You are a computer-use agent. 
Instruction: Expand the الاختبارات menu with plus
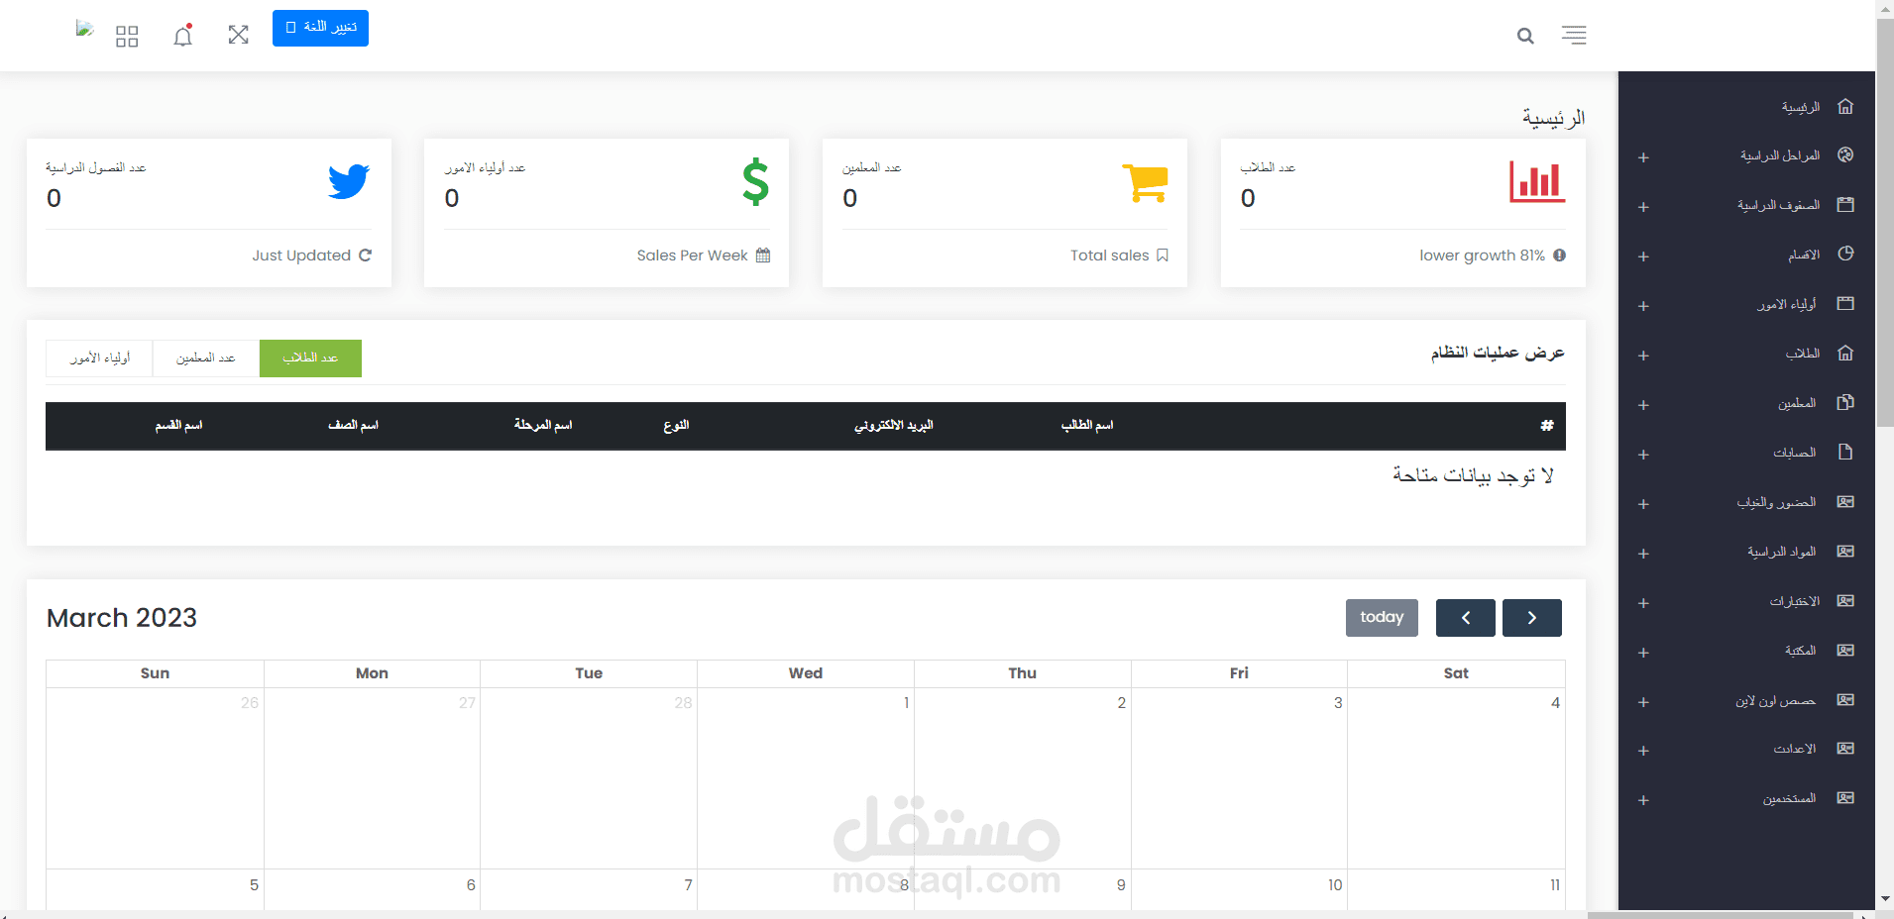click(x=1643, y=603)
